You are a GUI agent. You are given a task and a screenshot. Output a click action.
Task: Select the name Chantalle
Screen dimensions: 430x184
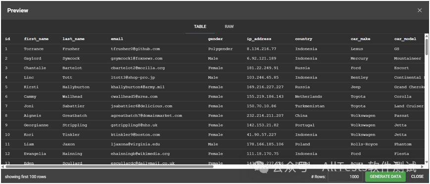tap(35, 68)
